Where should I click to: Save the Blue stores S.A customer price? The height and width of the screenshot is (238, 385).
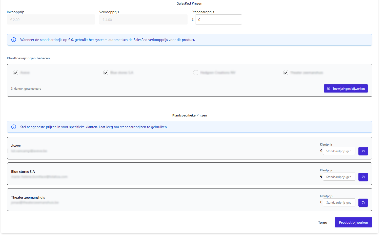tap(363, 177)
